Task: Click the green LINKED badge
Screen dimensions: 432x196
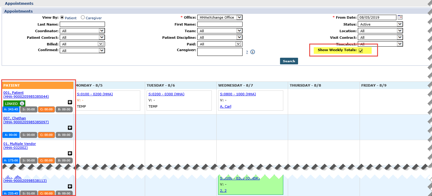Action: [x=14, y=103]
